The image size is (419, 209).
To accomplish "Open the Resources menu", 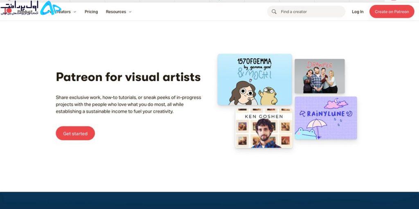I will [x=116, y=12].
